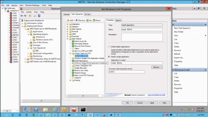Image resolution: width=208 pixels, height=117 pixels.
Task: Click the Cancel button
Action: 140,103
